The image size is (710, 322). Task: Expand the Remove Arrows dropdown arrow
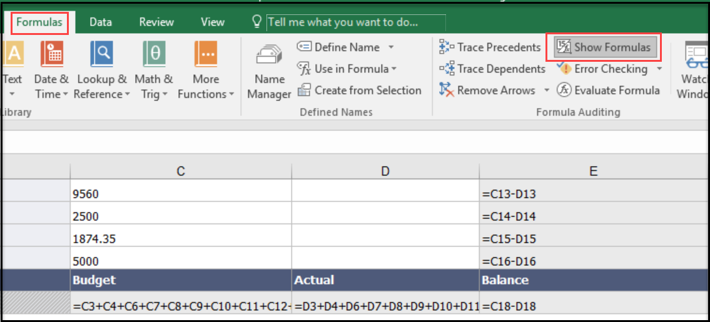coord(547,90)
